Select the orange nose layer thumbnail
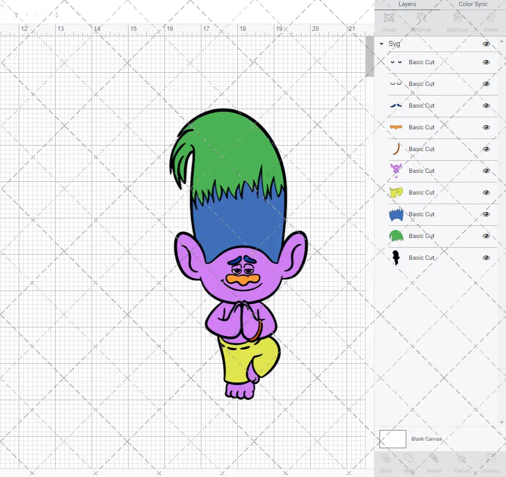This screenshot has width=506, height=477. click(x=396, y=127)
